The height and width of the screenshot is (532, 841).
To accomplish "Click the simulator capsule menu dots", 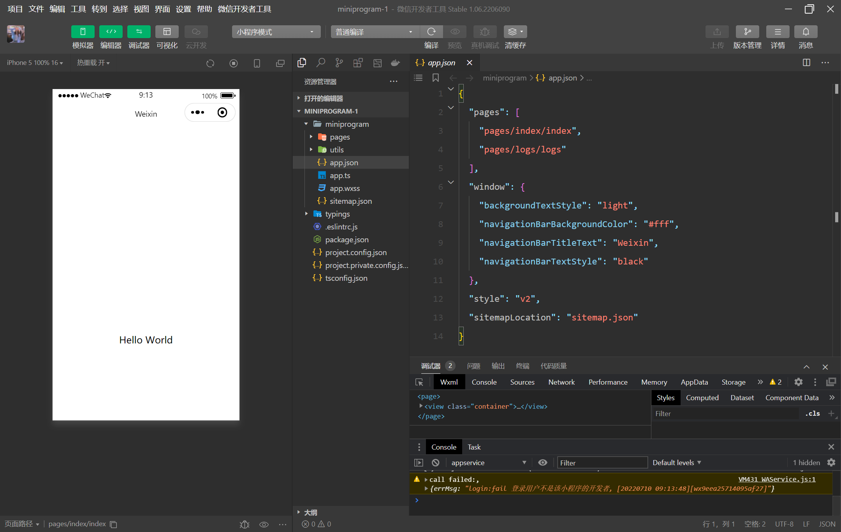I will click(x=197, y=112).
